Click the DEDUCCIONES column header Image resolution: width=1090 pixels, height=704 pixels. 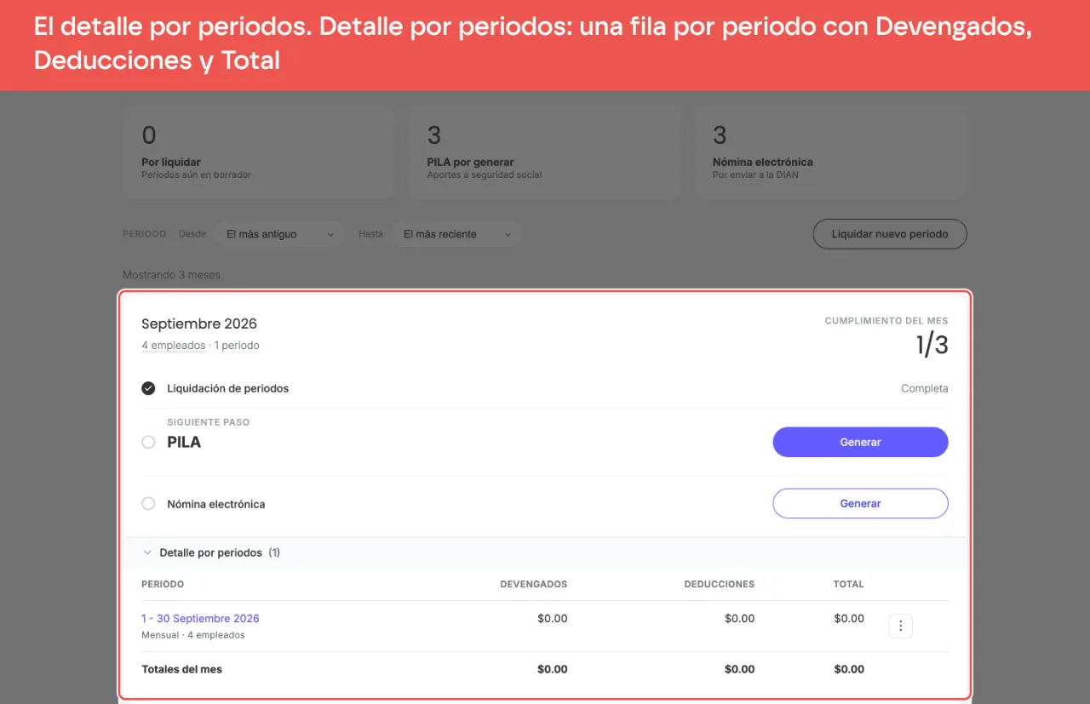pyautogui.click(x=719, y=584)
